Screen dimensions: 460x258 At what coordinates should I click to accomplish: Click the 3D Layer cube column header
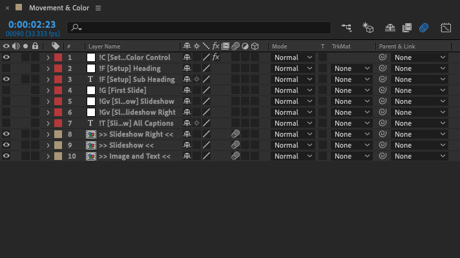[255, 46]
